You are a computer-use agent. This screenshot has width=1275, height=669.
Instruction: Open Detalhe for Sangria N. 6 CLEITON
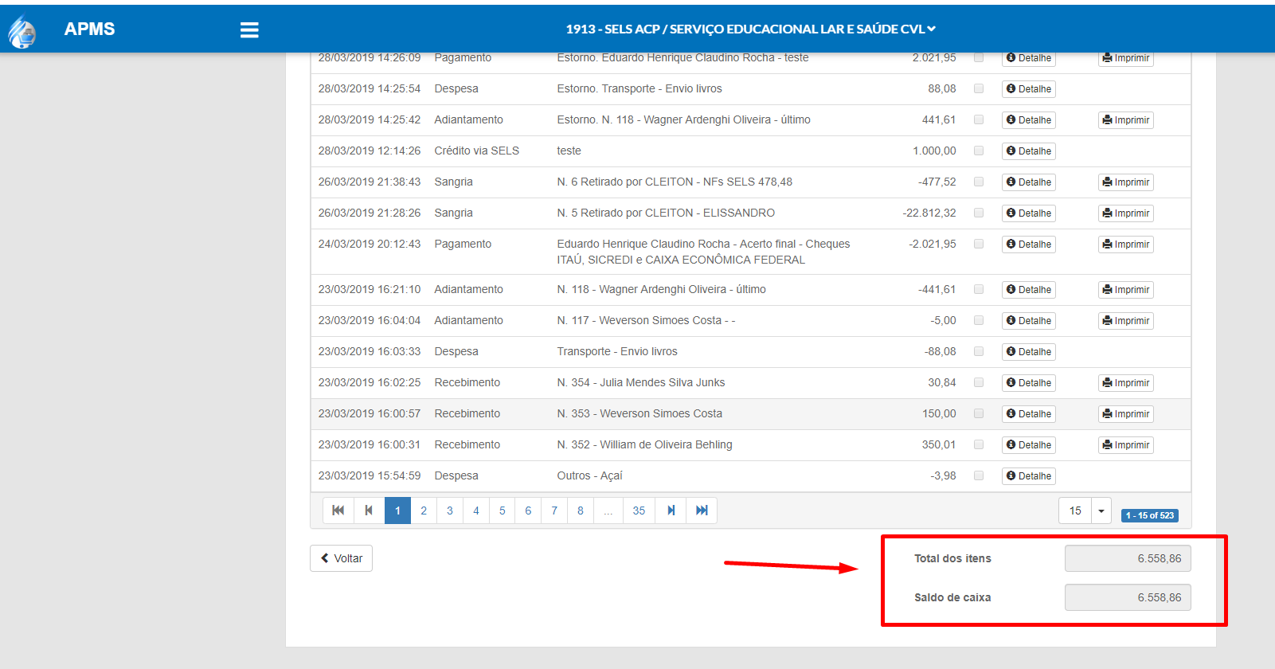(1029, 182)
